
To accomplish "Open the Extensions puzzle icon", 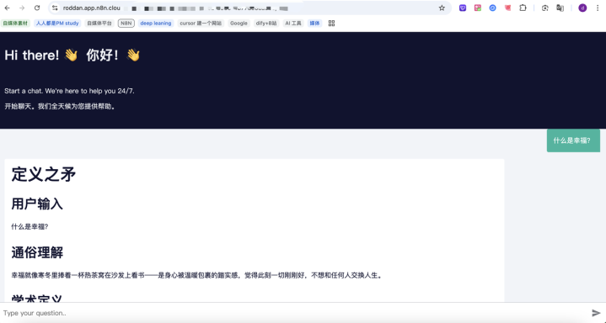I will pos(523,8).
